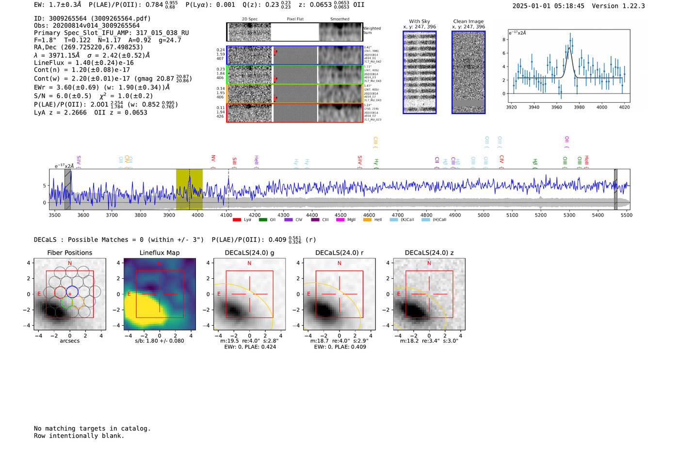Open the DECaLS(24.0) r image
The image size is (679, 462).
pos(339,294)
